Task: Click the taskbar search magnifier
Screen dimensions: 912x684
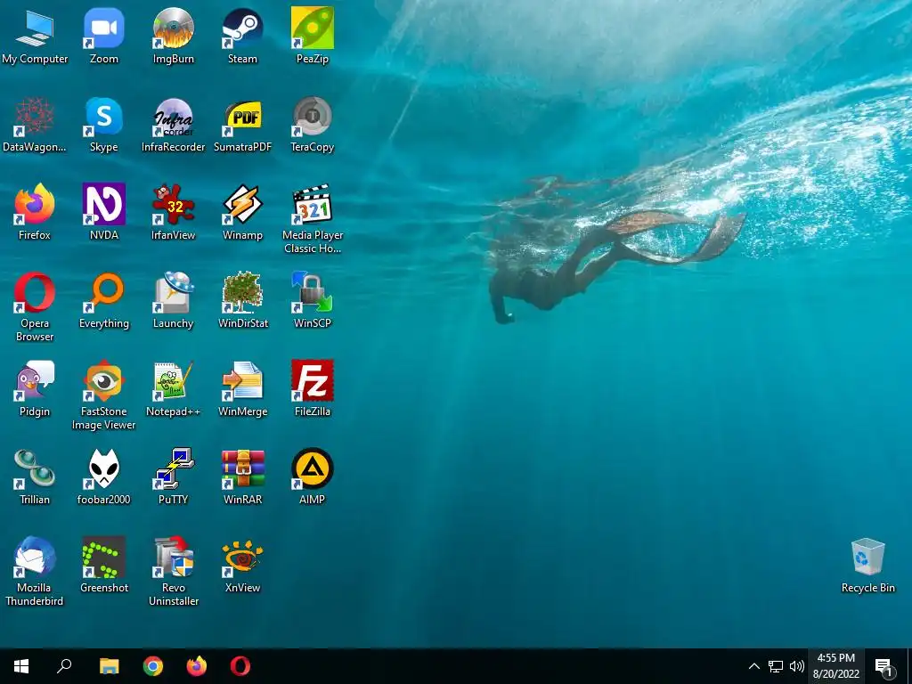Action: click(64, 666)
